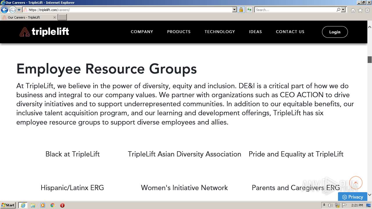The height and width of the screenshot is (209, 372).
Task: Click the Home icon in toolbar
Action: 353,10
